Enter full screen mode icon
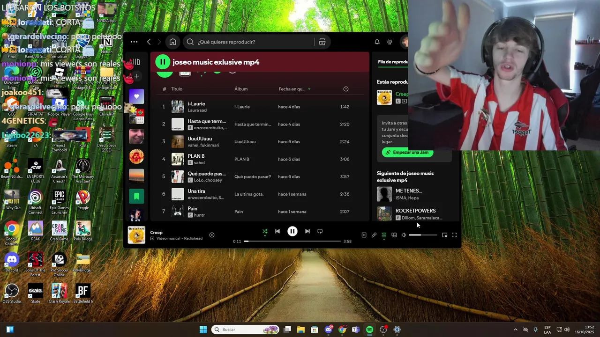 point(454,235)
